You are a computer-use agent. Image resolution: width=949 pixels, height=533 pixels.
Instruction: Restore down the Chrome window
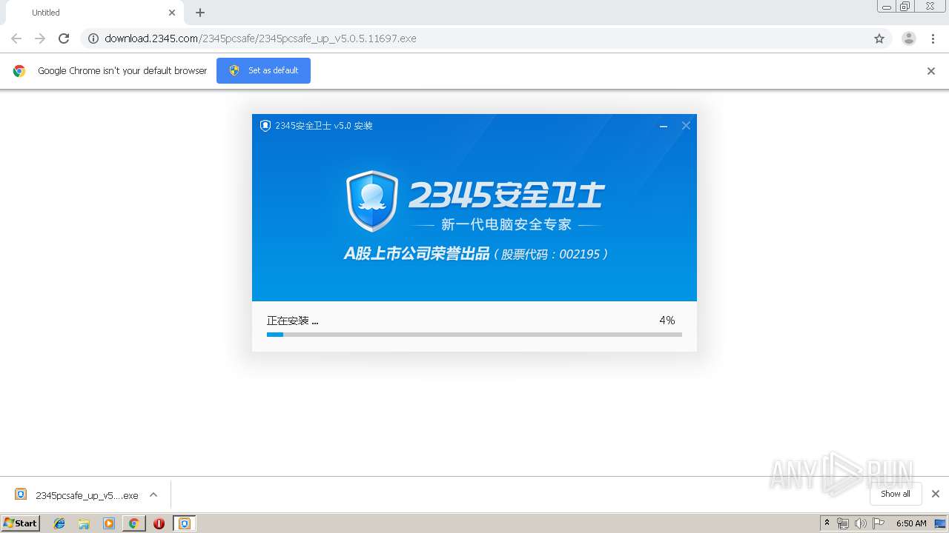905,7
